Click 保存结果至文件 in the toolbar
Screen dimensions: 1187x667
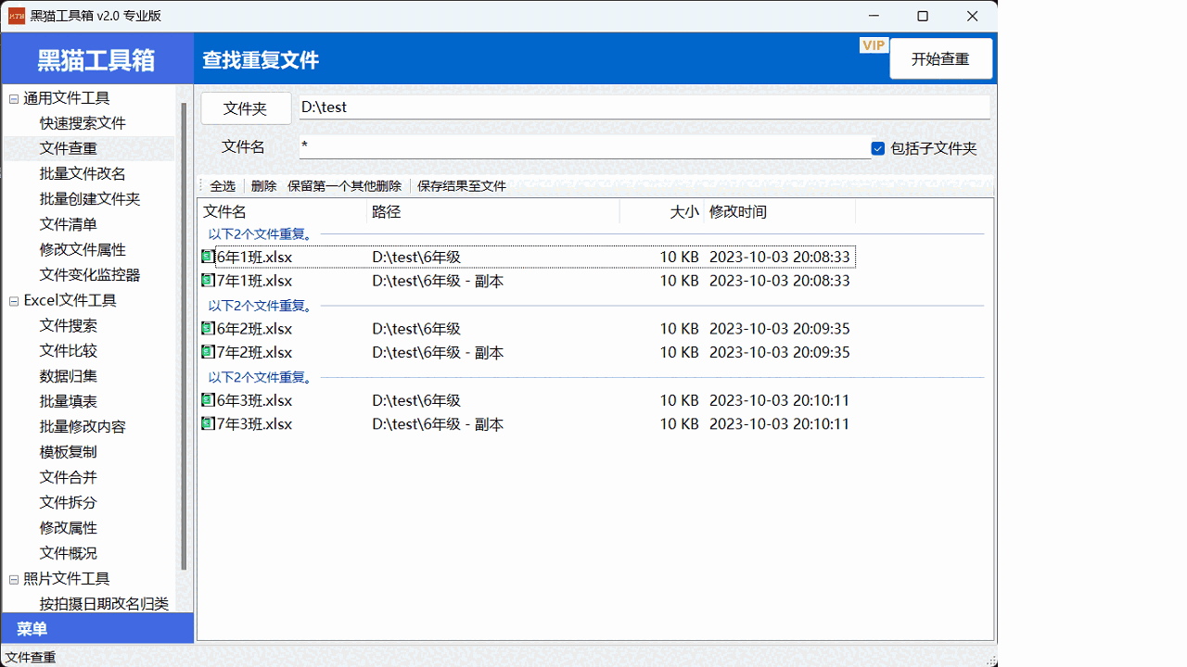click(461, 186)
